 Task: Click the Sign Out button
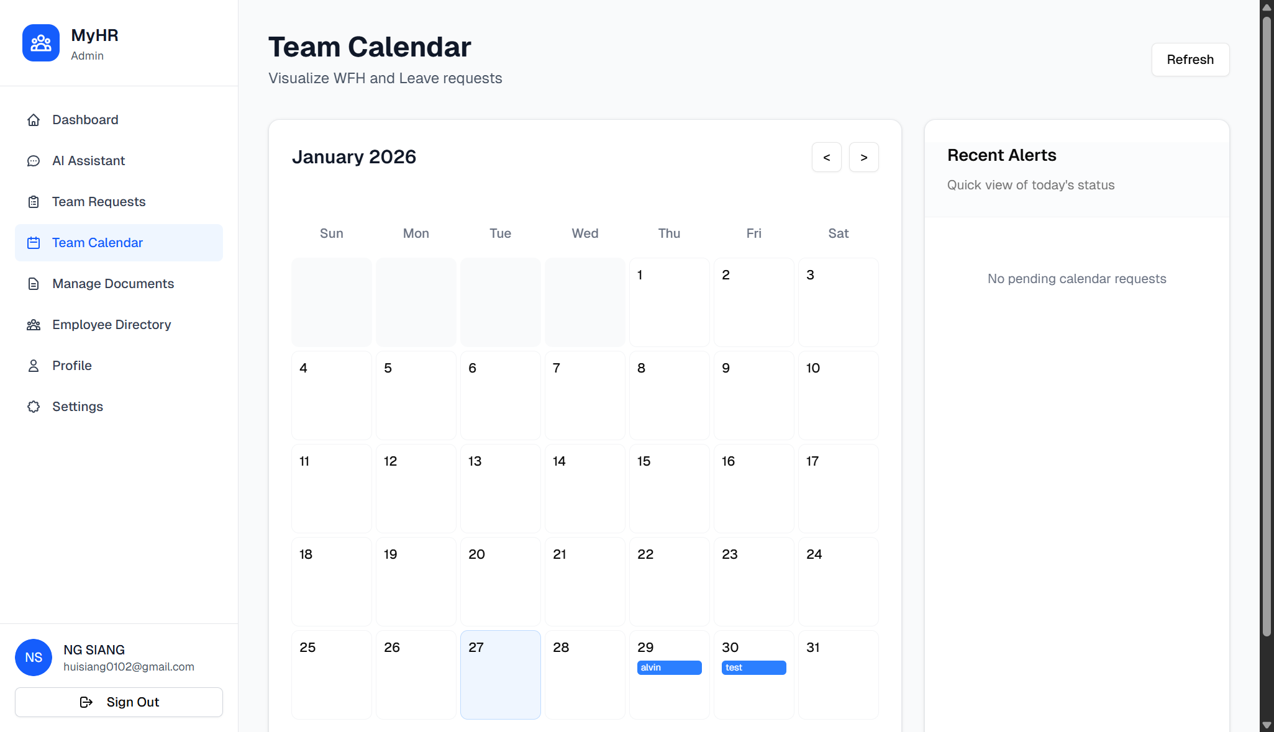coord(119,702)
